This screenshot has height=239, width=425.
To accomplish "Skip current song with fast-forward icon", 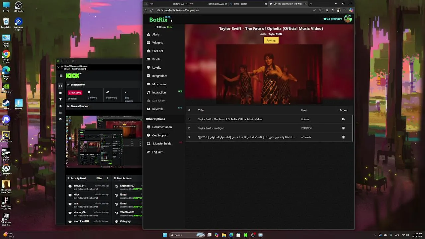I will tap(343, 119).
